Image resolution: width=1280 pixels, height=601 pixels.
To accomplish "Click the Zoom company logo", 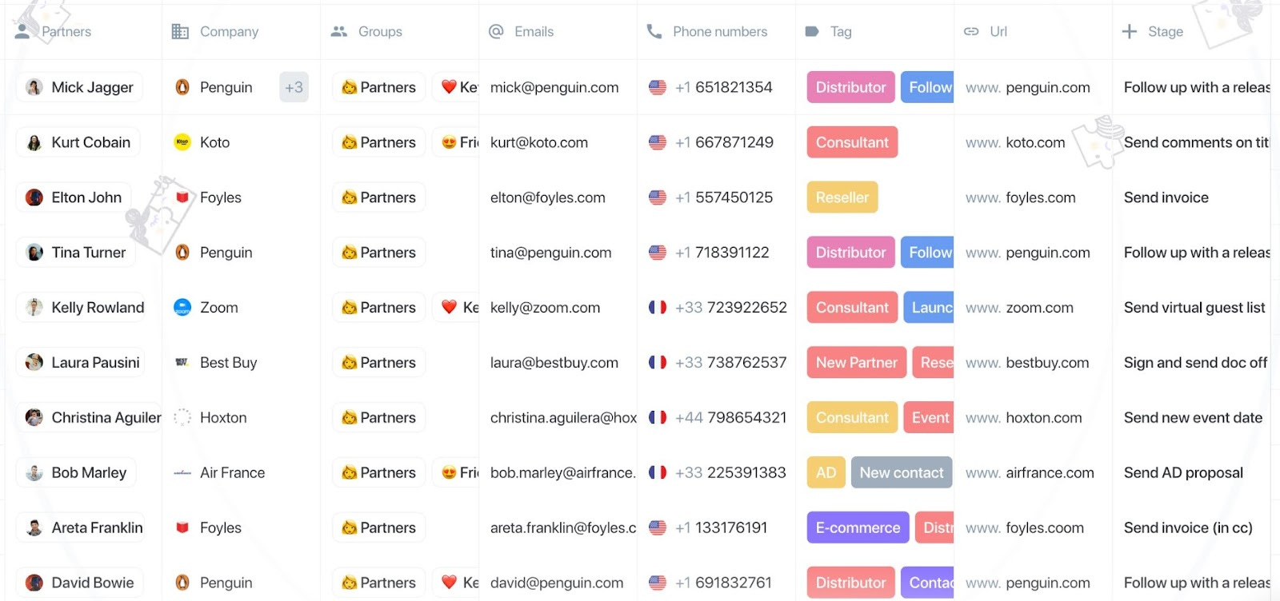I will click(182, 308).
